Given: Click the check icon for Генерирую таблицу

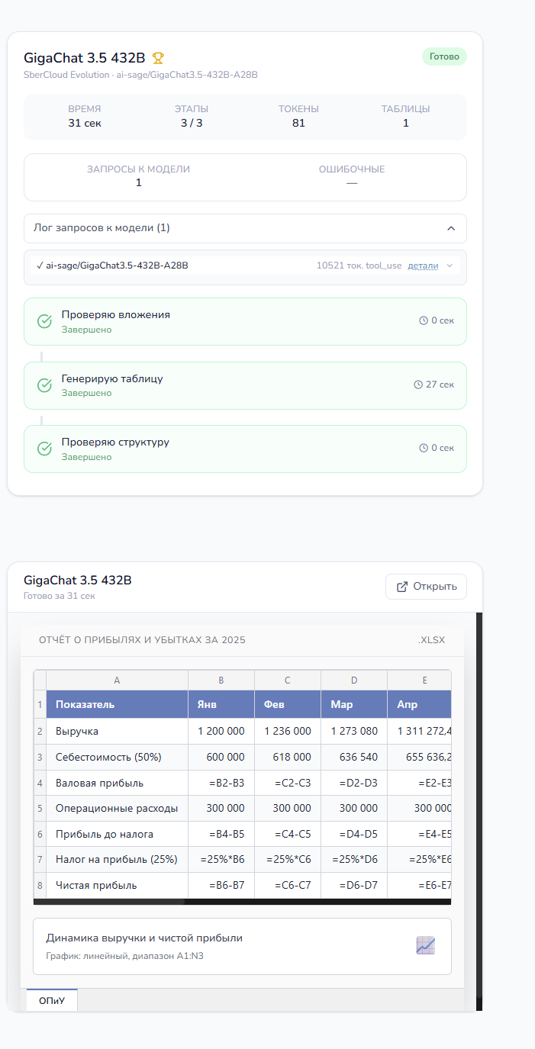Looking at the screenshot, I should coord(44,385).
